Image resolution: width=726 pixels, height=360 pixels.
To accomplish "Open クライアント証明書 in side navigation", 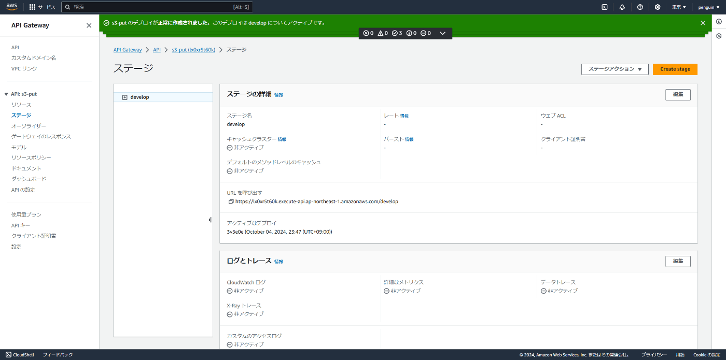I will tap(34, 236).
